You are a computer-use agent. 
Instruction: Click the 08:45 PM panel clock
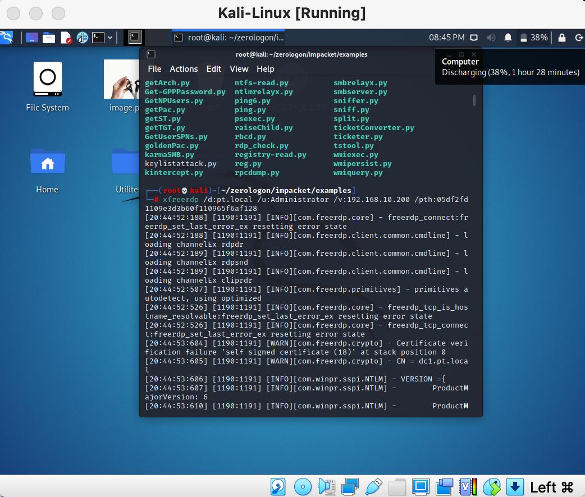tap(446, 38)
